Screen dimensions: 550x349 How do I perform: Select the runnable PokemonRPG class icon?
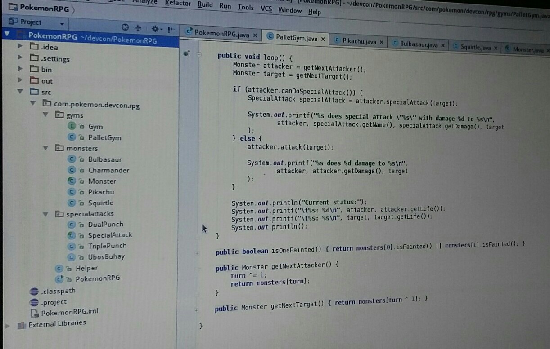click(59, 279)
